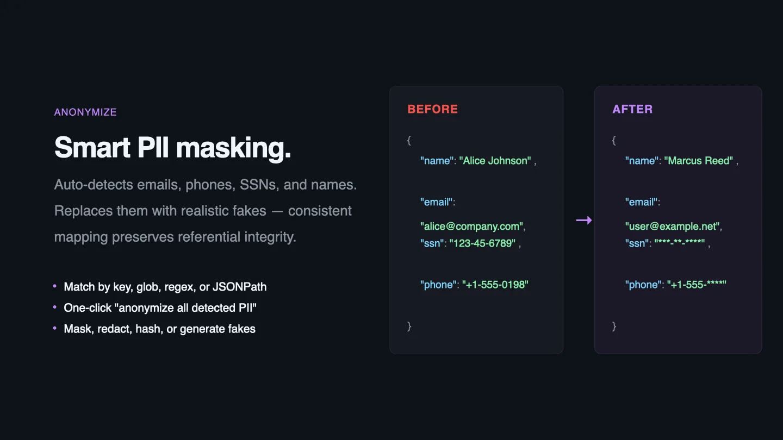Click the "email" key in BEFORE panel

click(x=436, y=202)
